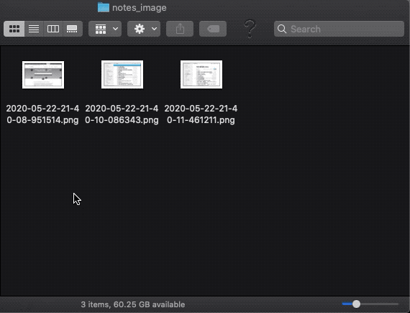Open the gear action menu

(x=144, y=29)
